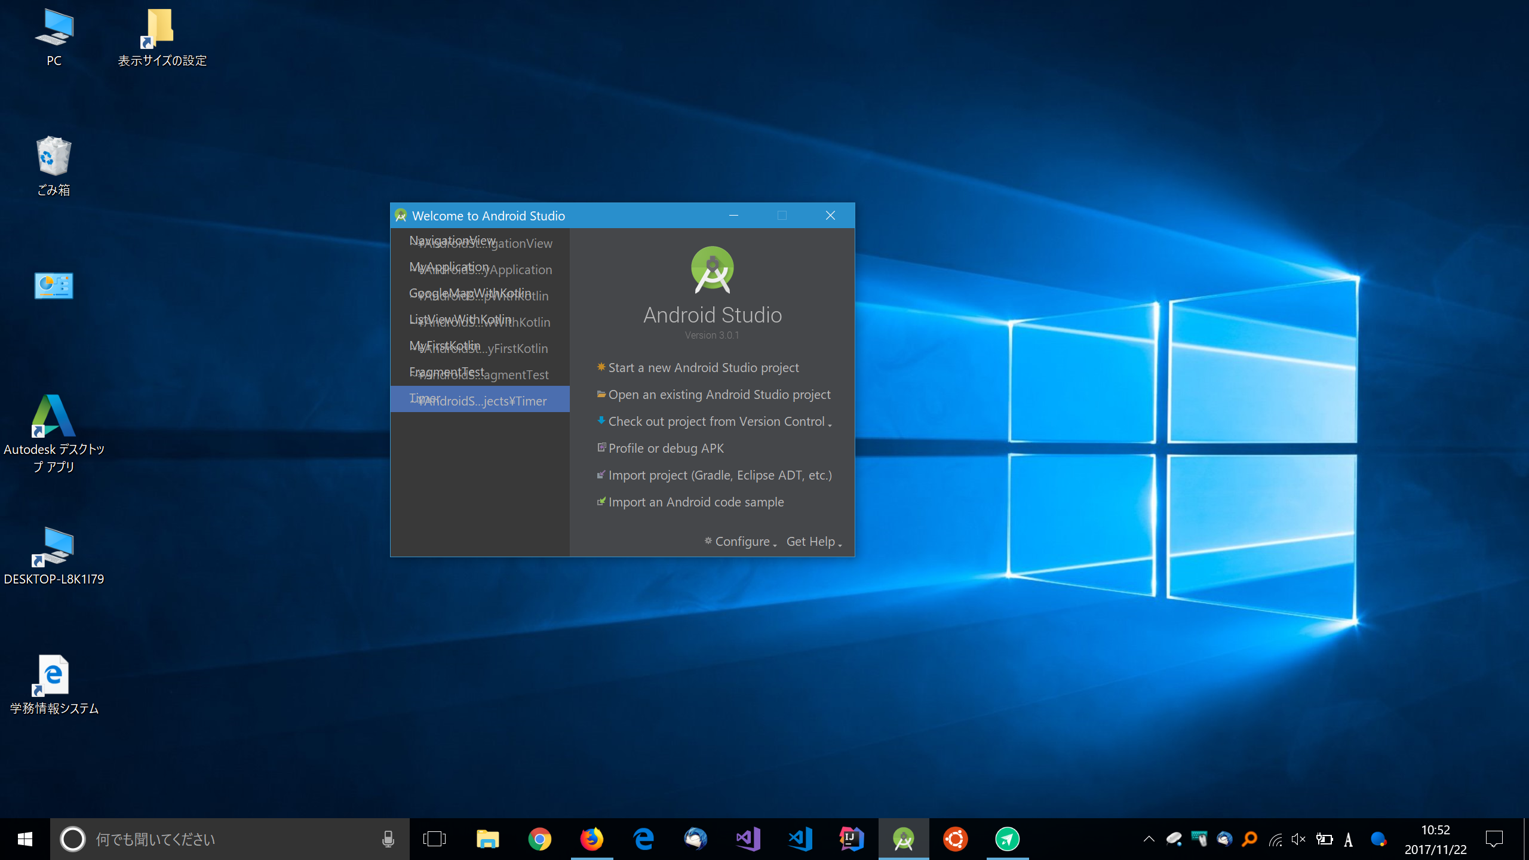This screenshot has width=1529, height=860.
Task: Open IntelliJ IDEA taskbar icon
Action: 852,839
